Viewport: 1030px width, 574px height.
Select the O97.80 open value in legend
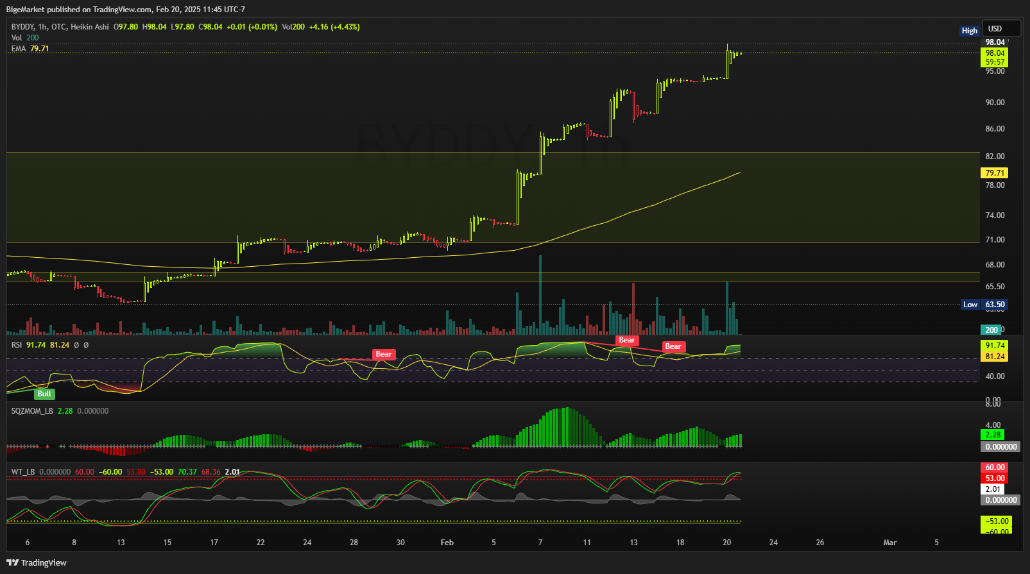coord(126,27)
